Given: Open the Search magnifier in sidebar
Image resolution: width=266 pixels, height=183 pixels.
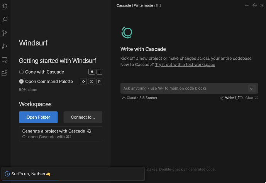Looking at the screenshot, I should [5, 20].
